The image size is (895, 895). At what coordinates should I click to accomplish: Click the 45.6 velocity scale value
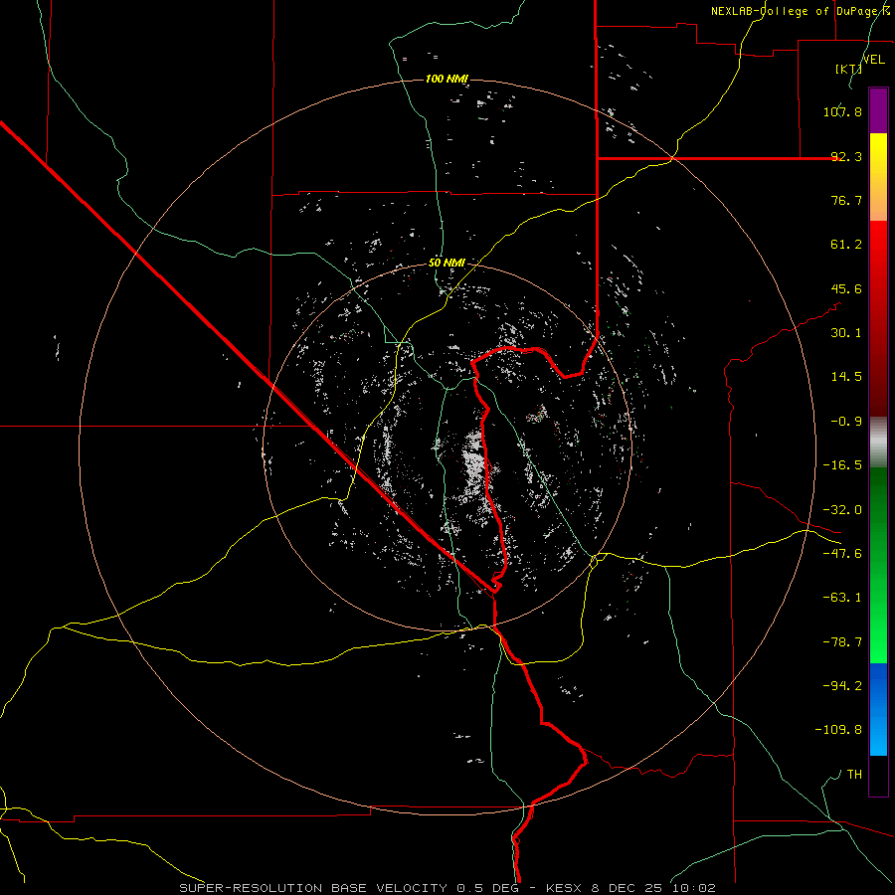[x=846, y=288]
